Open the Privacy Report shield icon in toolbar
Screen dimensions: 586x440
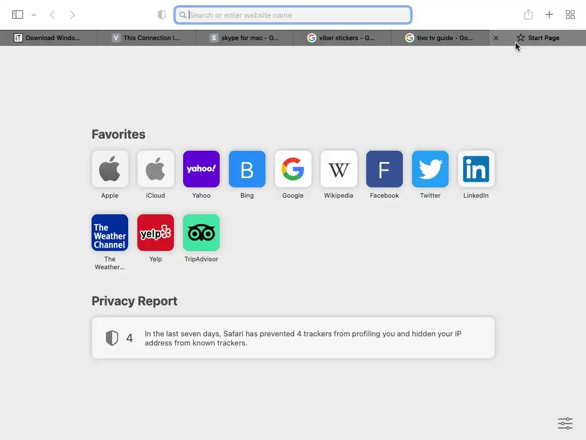click(x=162, y=15)
